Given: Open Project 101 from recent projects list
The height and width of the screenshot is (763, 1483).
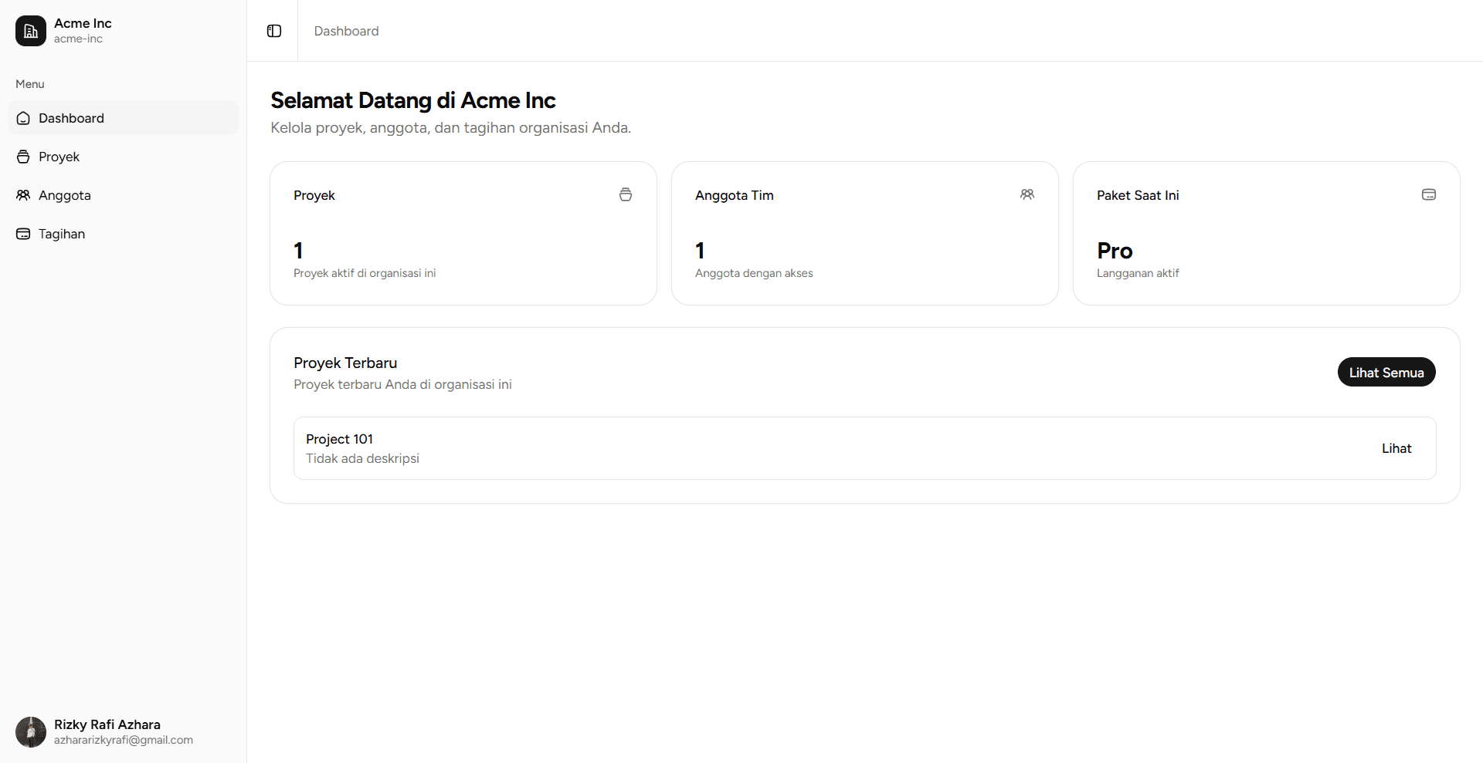Looking at the screenshot, I should tap(339, 438).
